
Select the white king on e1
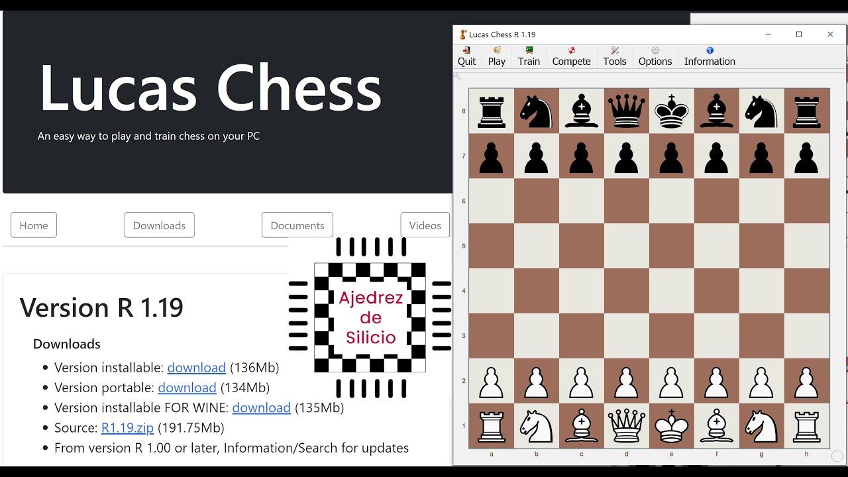tap(672, 426)
